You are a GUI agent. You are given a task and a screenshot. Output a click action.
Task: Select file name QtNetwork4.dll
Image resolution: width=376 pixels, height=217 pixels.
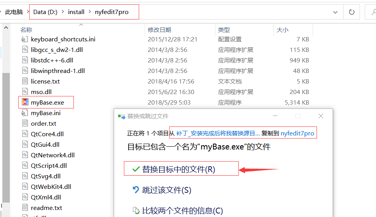(x=53, y=155)
